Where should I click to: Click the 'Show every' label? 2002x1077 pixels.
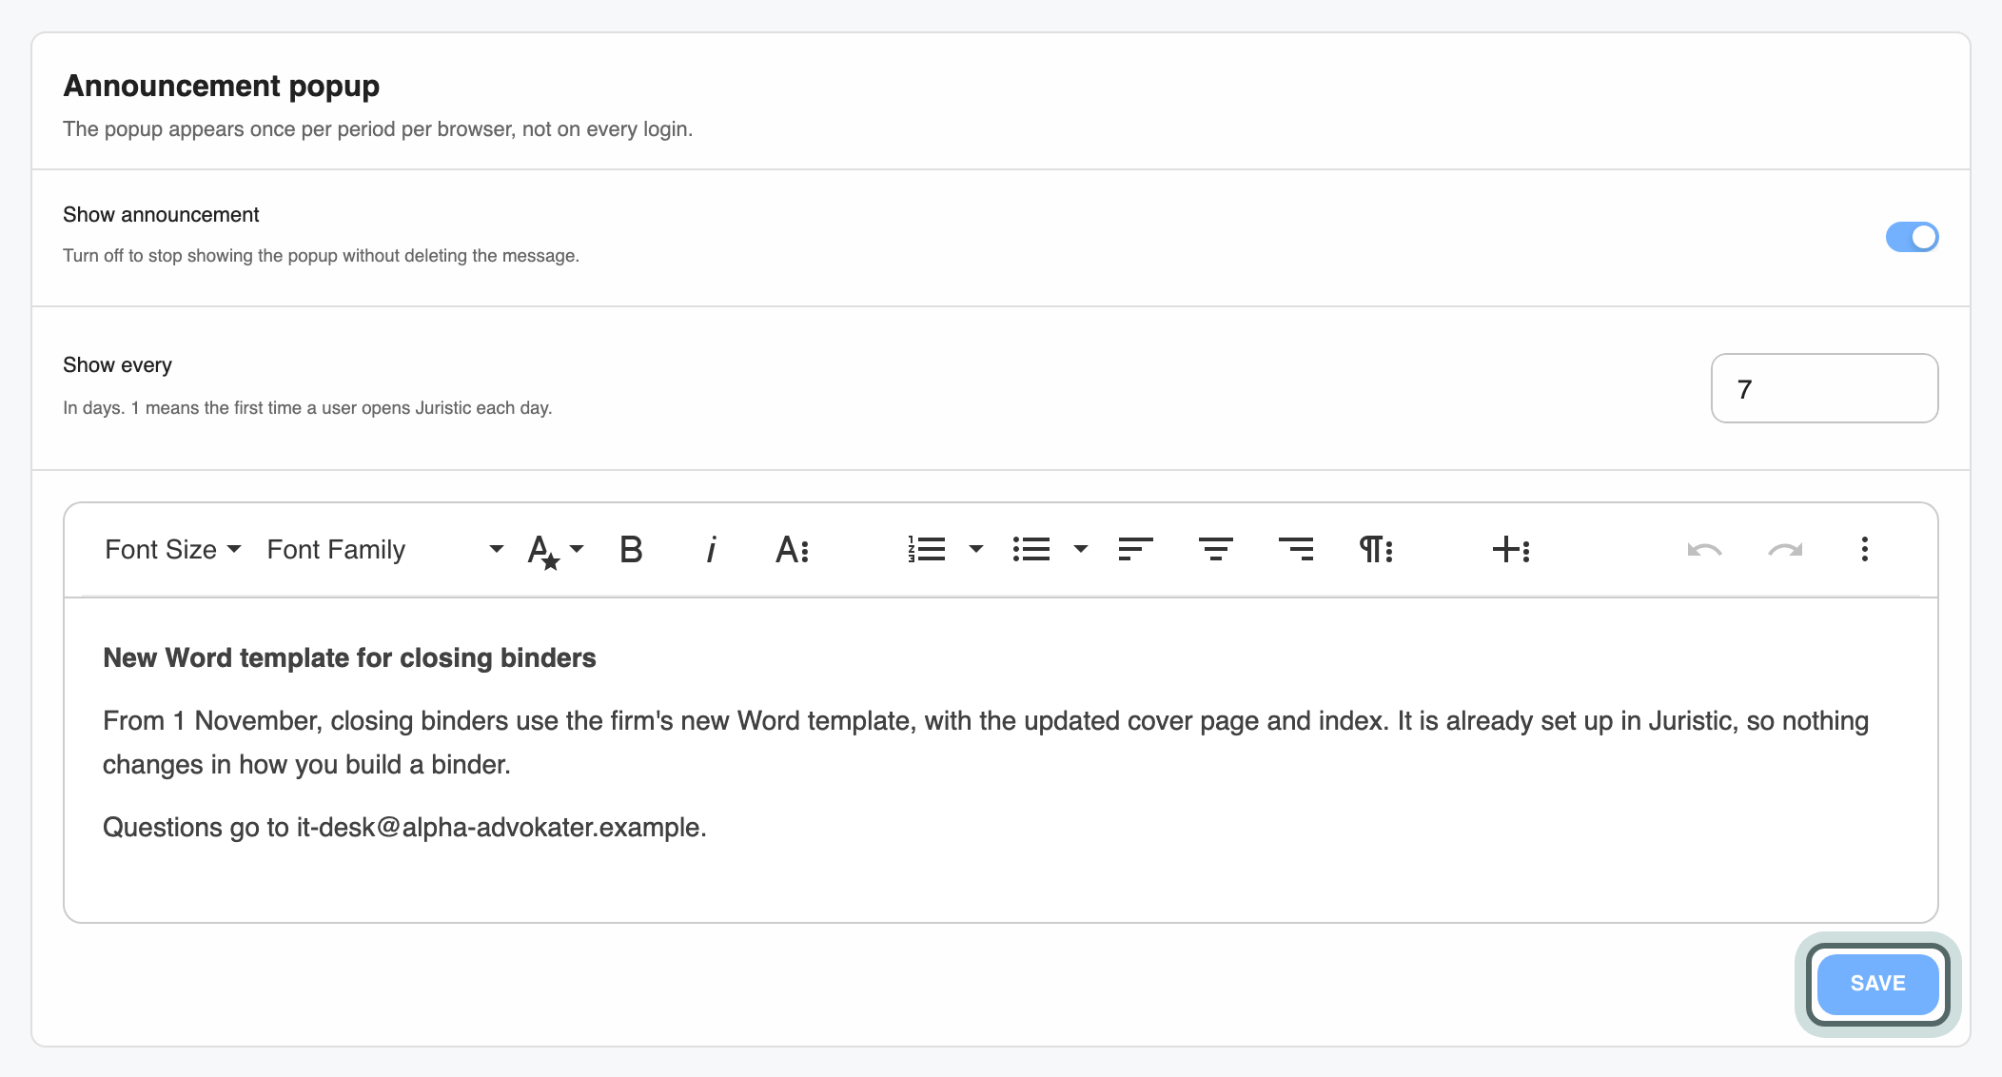tap(117, 364)
